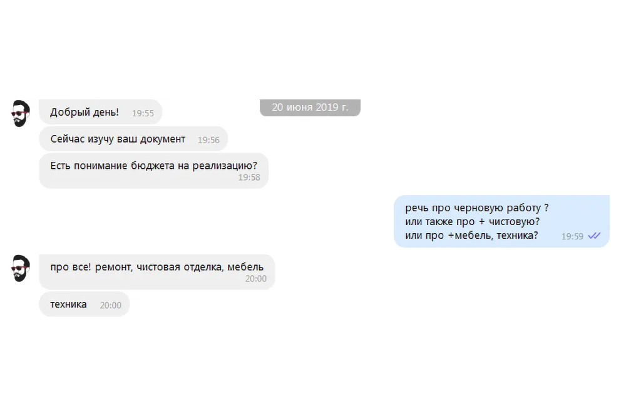Click the text line 'или также про + чистовую?'
Image resolution: width=626 pixels, height=417 pixels.
point(472,222)
